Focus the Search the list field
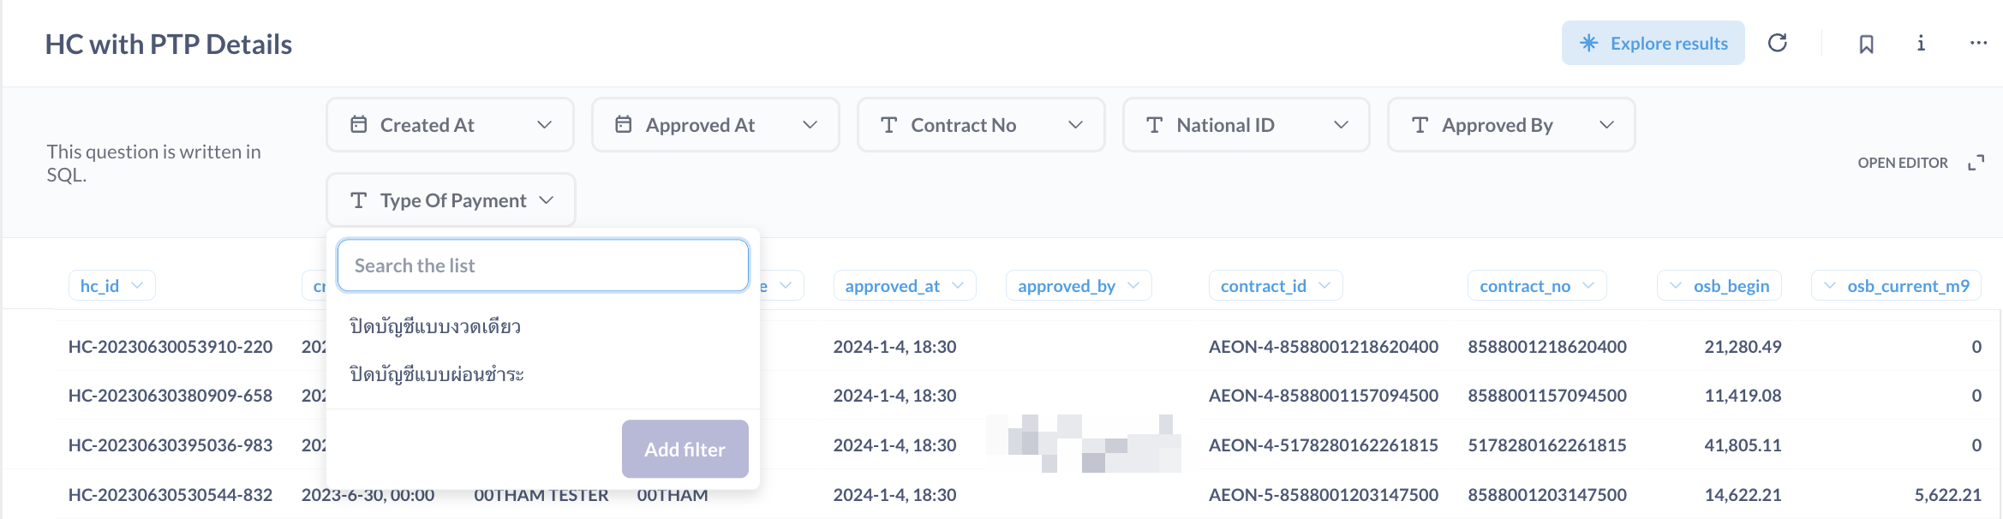2003x519 pixels. [x=543, y=265]
